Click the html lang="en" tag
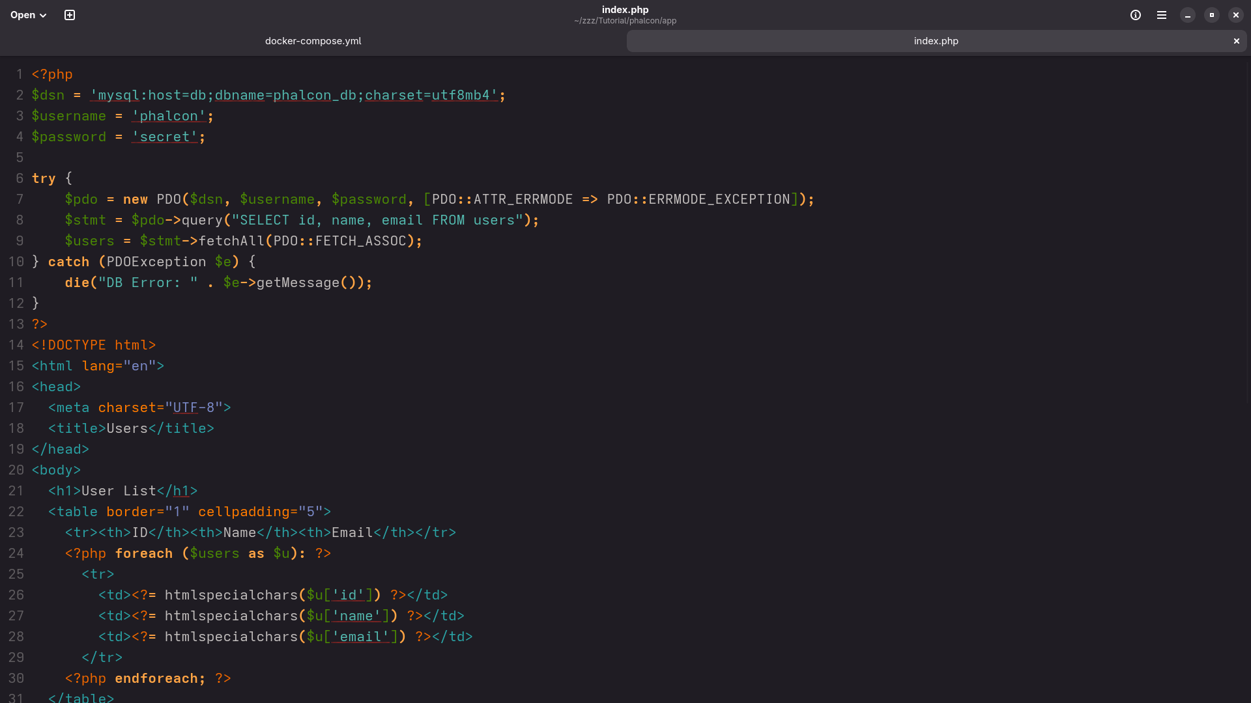 (98, 366)
